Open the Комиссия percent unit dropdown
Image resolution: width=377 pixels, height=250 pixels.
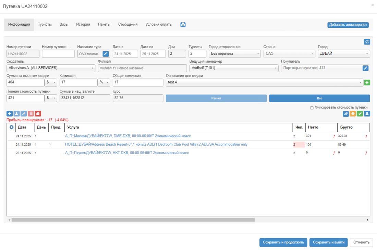(x=104, y=82)
